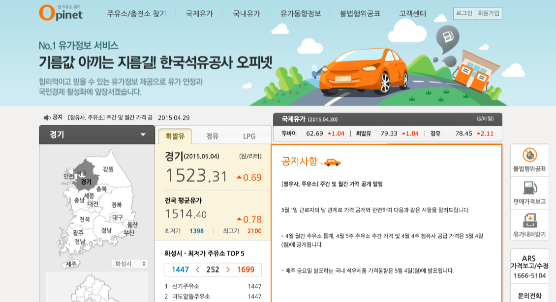Click the 최고가 2100 value
The height and width of the screenshot is (302, 556).
pyautogui.click(x=254, y=231)
